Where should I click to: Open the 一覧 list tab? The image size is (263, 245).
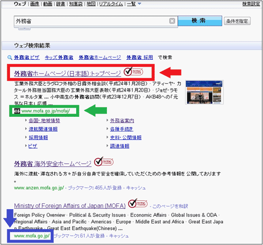[x=131, y=4]
